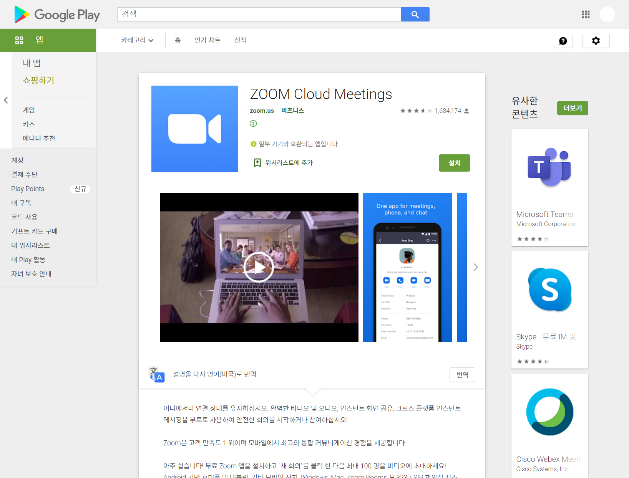Click the 신규 badge beside Play Points
This screenshot has width=629, height=478.
tap(80, 189)
